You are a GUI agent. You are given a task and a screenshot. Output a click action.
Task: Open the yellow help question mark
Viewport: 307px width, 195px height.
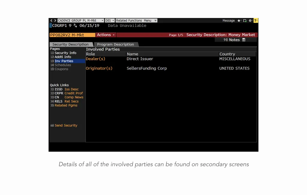(256, 21)
